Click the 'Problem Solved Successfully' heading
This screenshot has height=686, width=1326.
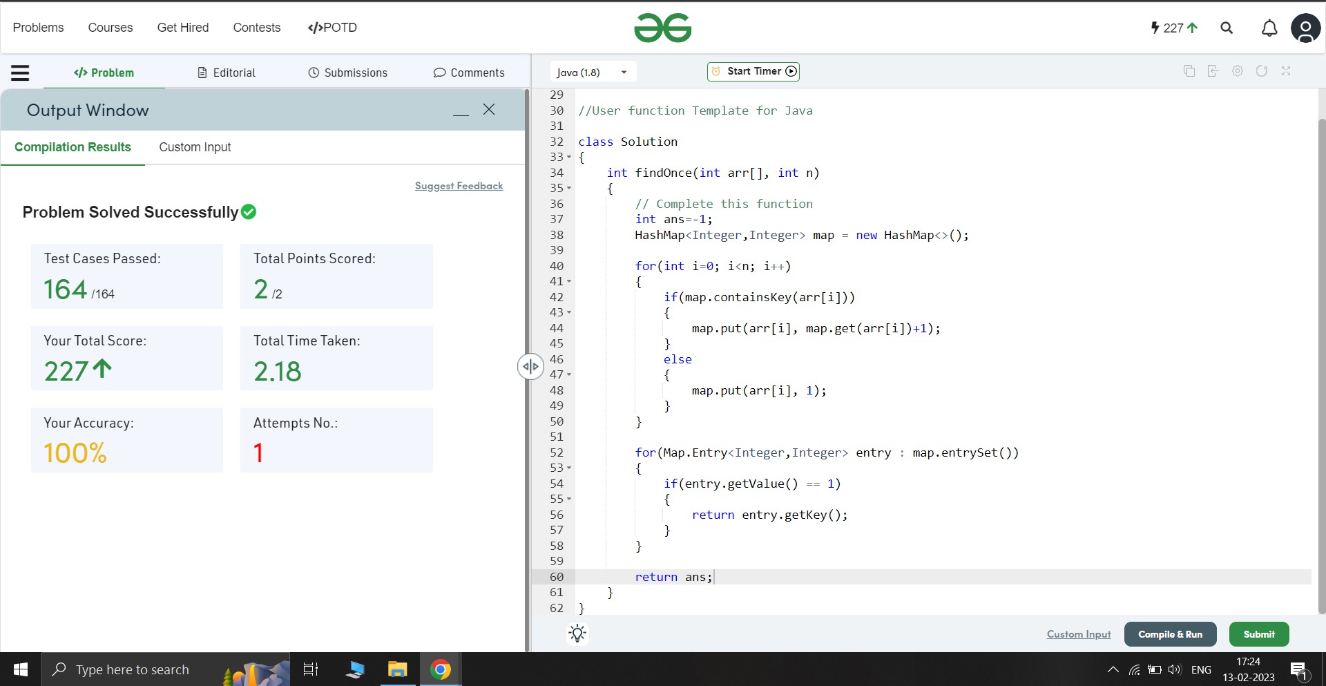click(131, 212)
